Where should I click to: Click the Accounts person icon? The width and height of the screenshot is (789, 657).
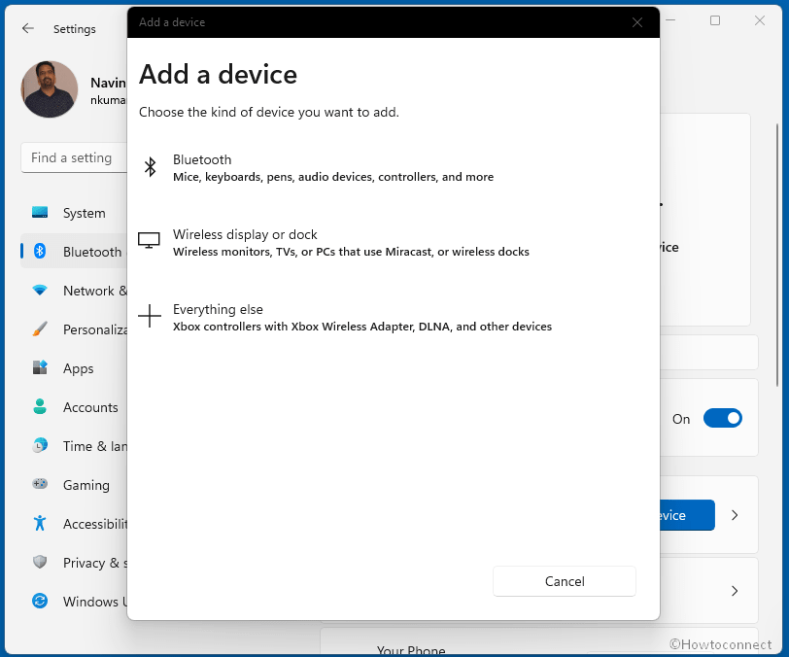[x=40, y=406]
